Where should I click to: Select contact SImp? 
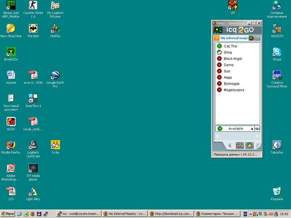[237, 52]
